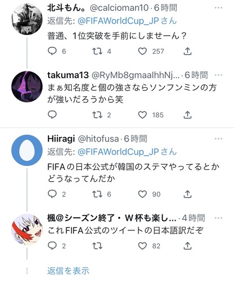This screenshot has width=235, height=283.
Task: Like the tweet with 257 likes
Action: (x=142, y=51)
